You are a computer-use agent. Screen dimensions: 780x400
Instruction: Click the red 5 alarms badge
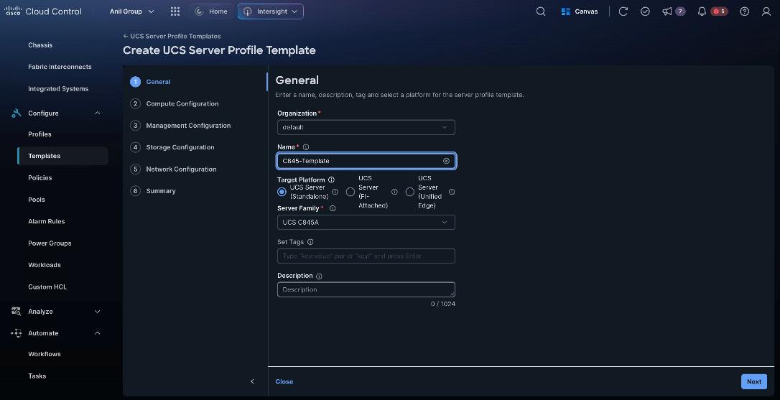[719, 11]
